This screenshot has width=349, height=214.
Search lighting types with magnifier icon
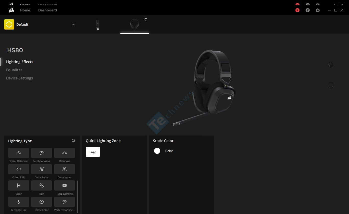tap(73, 141)
